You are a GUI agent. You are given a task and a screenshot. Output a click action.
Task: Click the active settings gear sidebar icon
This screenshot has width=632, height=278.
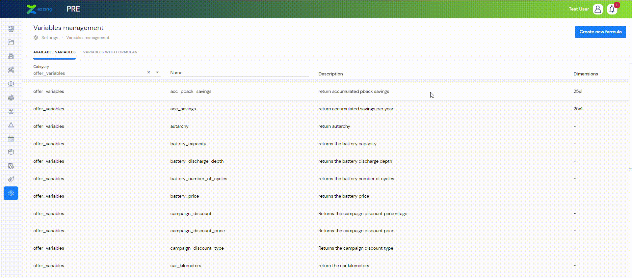tap(11, 193)
